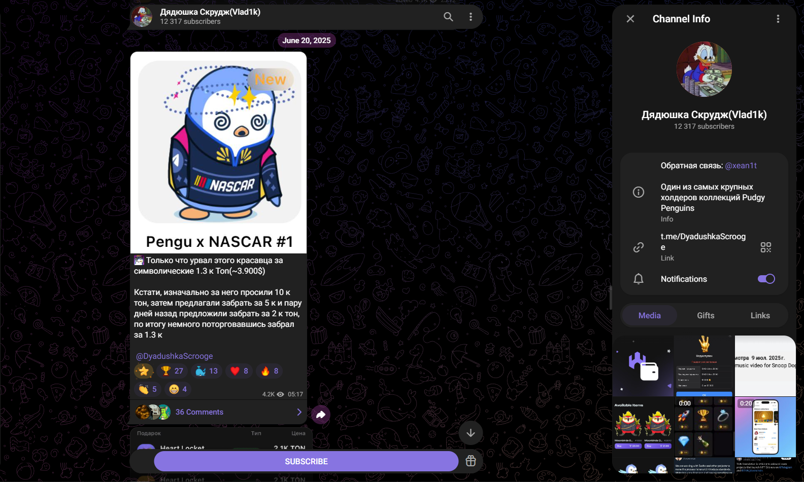Viewport: 804px width, 482px height.
Task: Switch to the Gifts tab
Action: click(x=706, y=315)
